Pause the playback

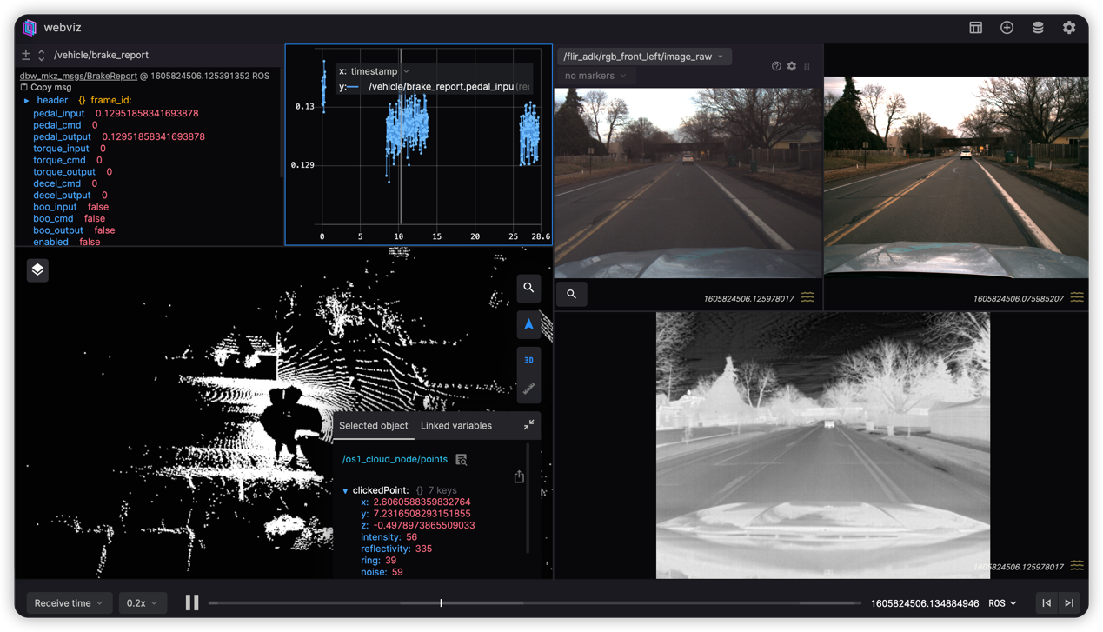pyautogui.click(x=192, y=602)
